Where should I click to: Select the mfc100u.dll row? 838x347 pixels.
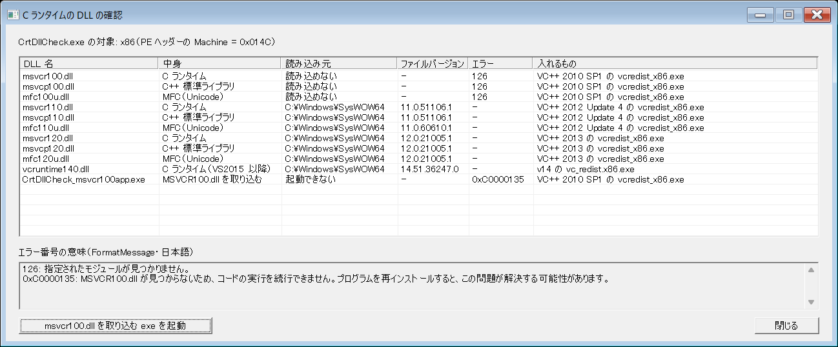419,97
